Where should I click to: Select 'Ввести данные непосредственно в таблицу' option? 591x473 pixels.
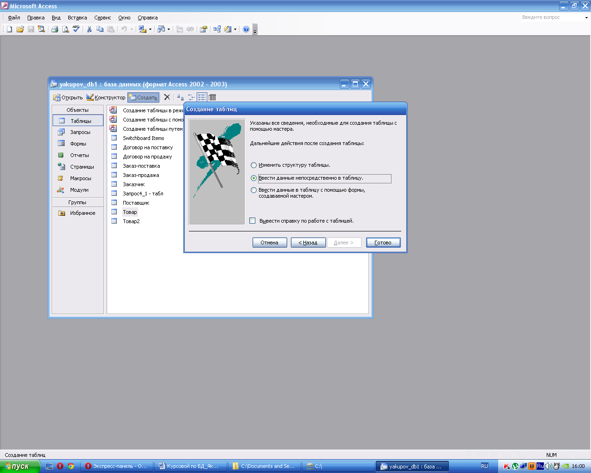253,178
